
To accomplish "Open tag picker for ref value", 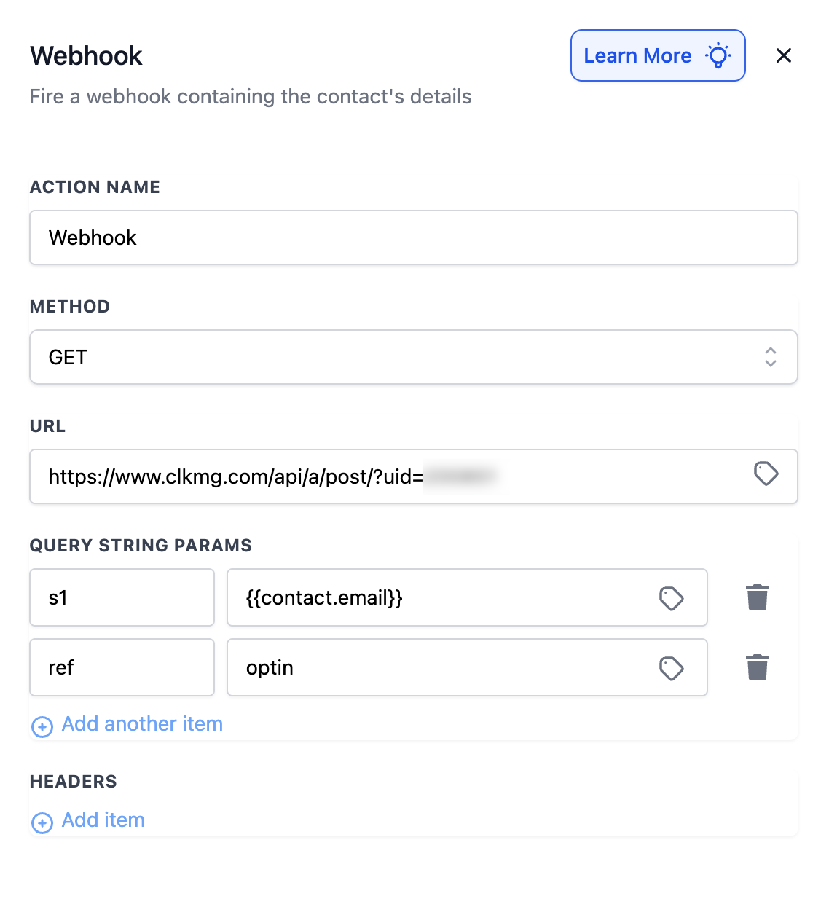I will coord(671,668).
